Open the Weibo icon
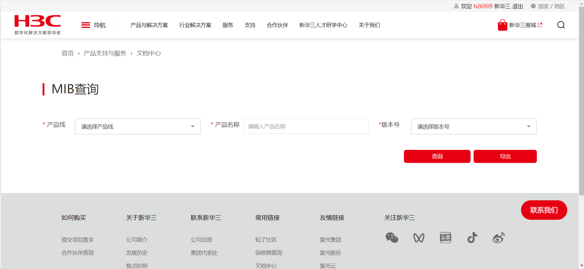584x269 pixels. [x=499, y=238]
